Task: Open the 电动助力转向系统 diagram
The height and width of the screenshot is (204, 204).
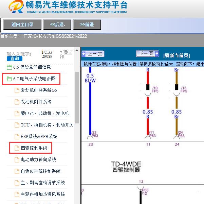Action: pos(38,159)
